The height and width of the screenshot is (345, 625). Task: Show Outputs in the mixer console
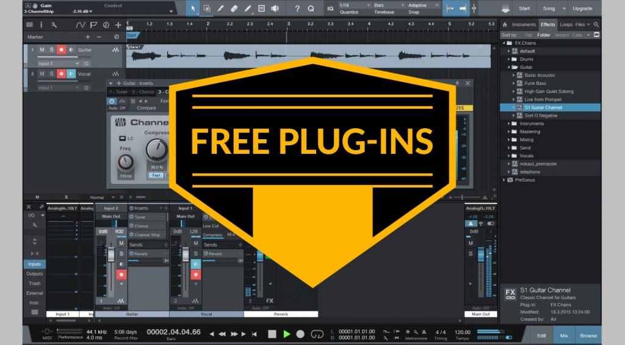[35, 274]
